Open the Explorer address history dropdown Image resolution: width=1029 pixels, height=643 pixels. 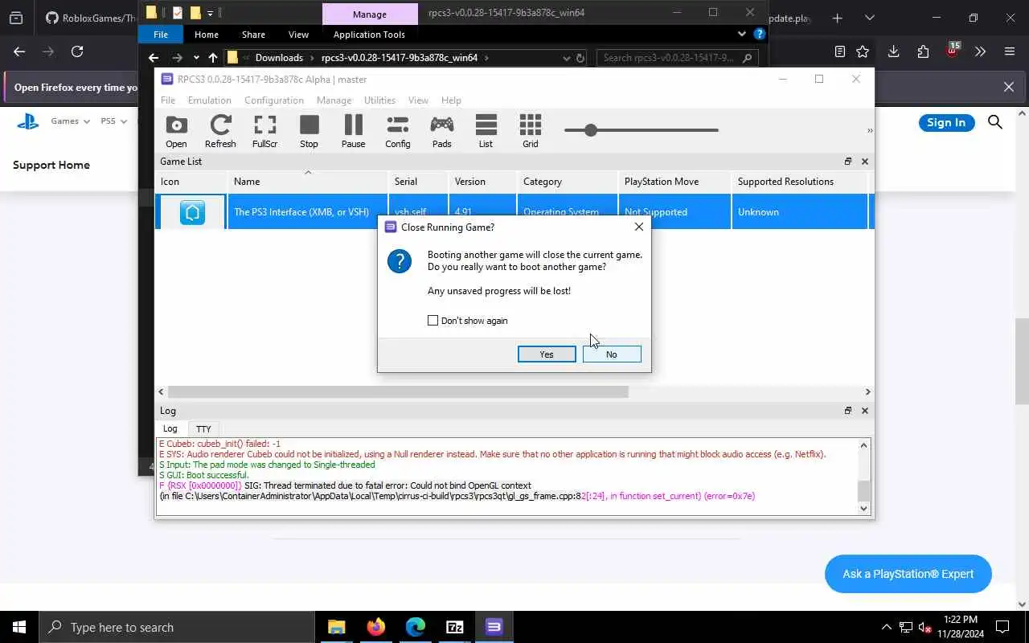click(x=567, y=58)
